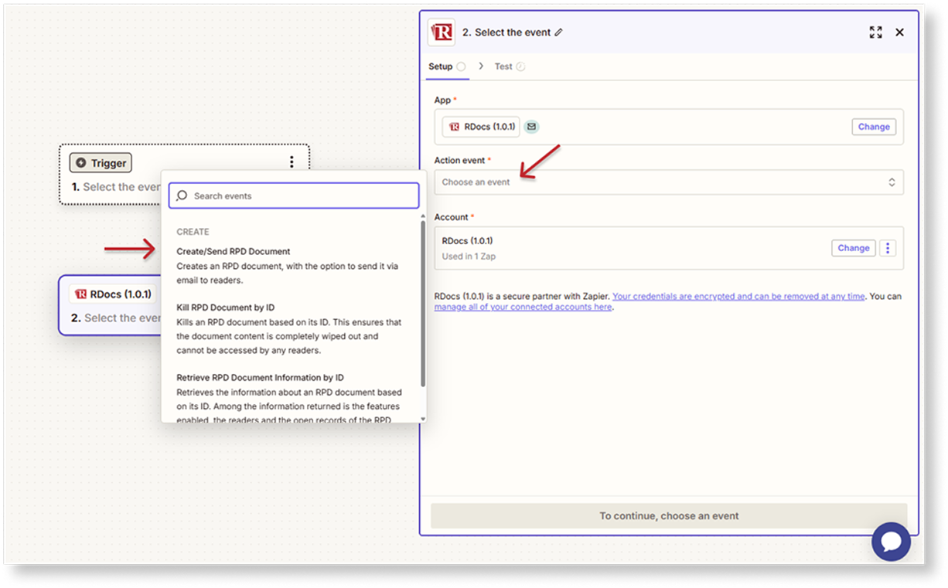This screenshot has height=588, width=948.
Task: Click the account name RDocs (1.0.1)
Action: [x=467, y=241]
